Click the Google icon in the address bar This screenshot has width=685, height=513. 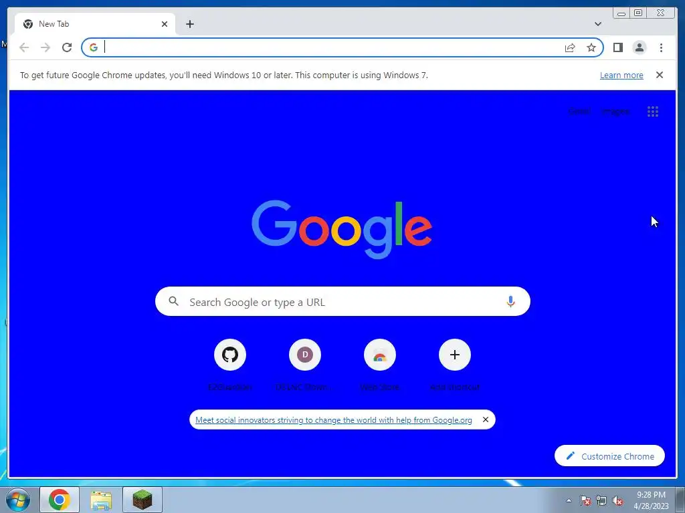(x=94, y=47)
